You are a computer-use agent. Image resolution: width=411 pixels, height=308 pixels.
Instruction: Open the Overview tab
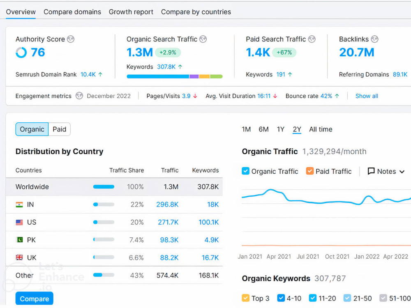(x=21, y=12)
